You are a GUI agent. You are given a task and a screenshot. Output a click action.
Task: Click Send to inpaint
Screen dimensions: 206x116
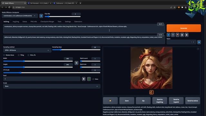coord(176,101)
